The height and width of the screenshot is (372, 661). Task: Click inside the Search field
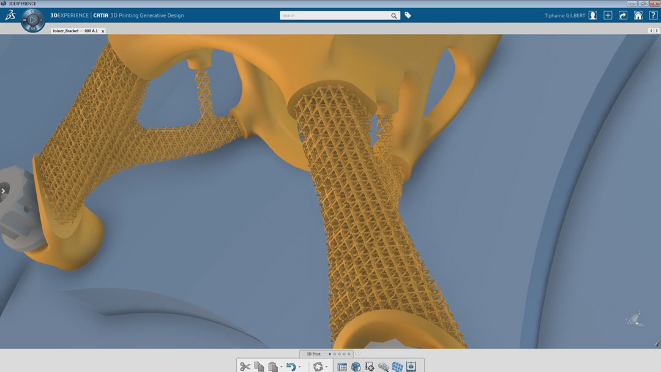click(334, 15)
